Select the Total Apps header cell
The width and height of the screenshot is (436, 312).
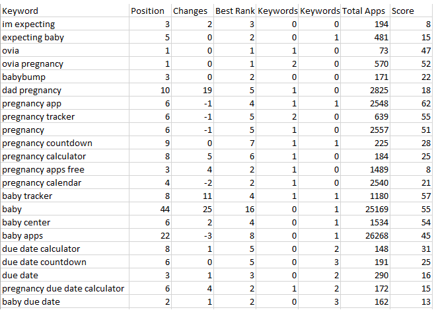pos(365,11)
